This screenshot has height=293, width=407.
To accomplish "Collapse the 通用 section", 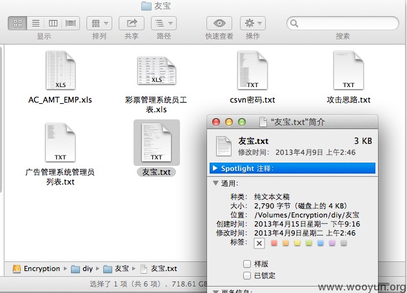I will point(215,183).
